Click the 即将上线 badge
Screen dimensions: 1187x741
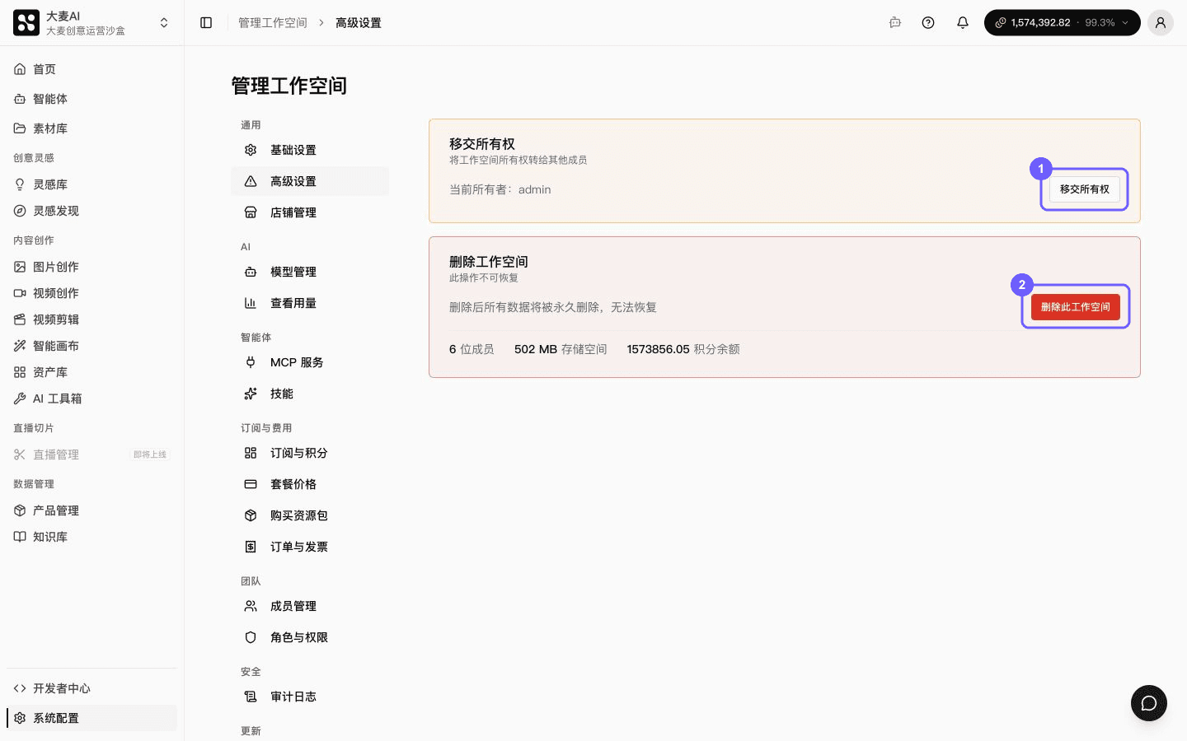coord(150,454)
